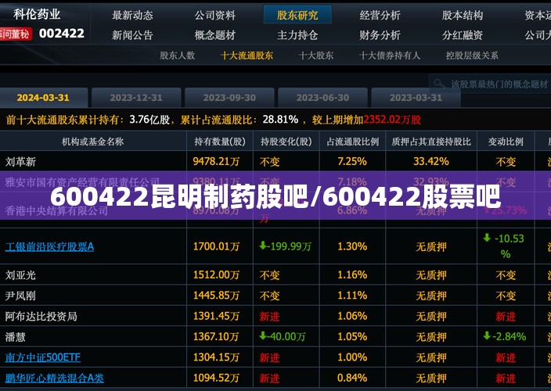Open the 财务分析 menu item
Image resolution: width=551 pixels, height=391 pixels.
(x=380, y=34)
